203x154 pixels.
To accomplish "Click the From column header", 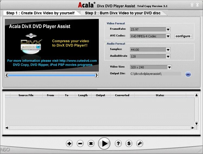I will 51,95.
